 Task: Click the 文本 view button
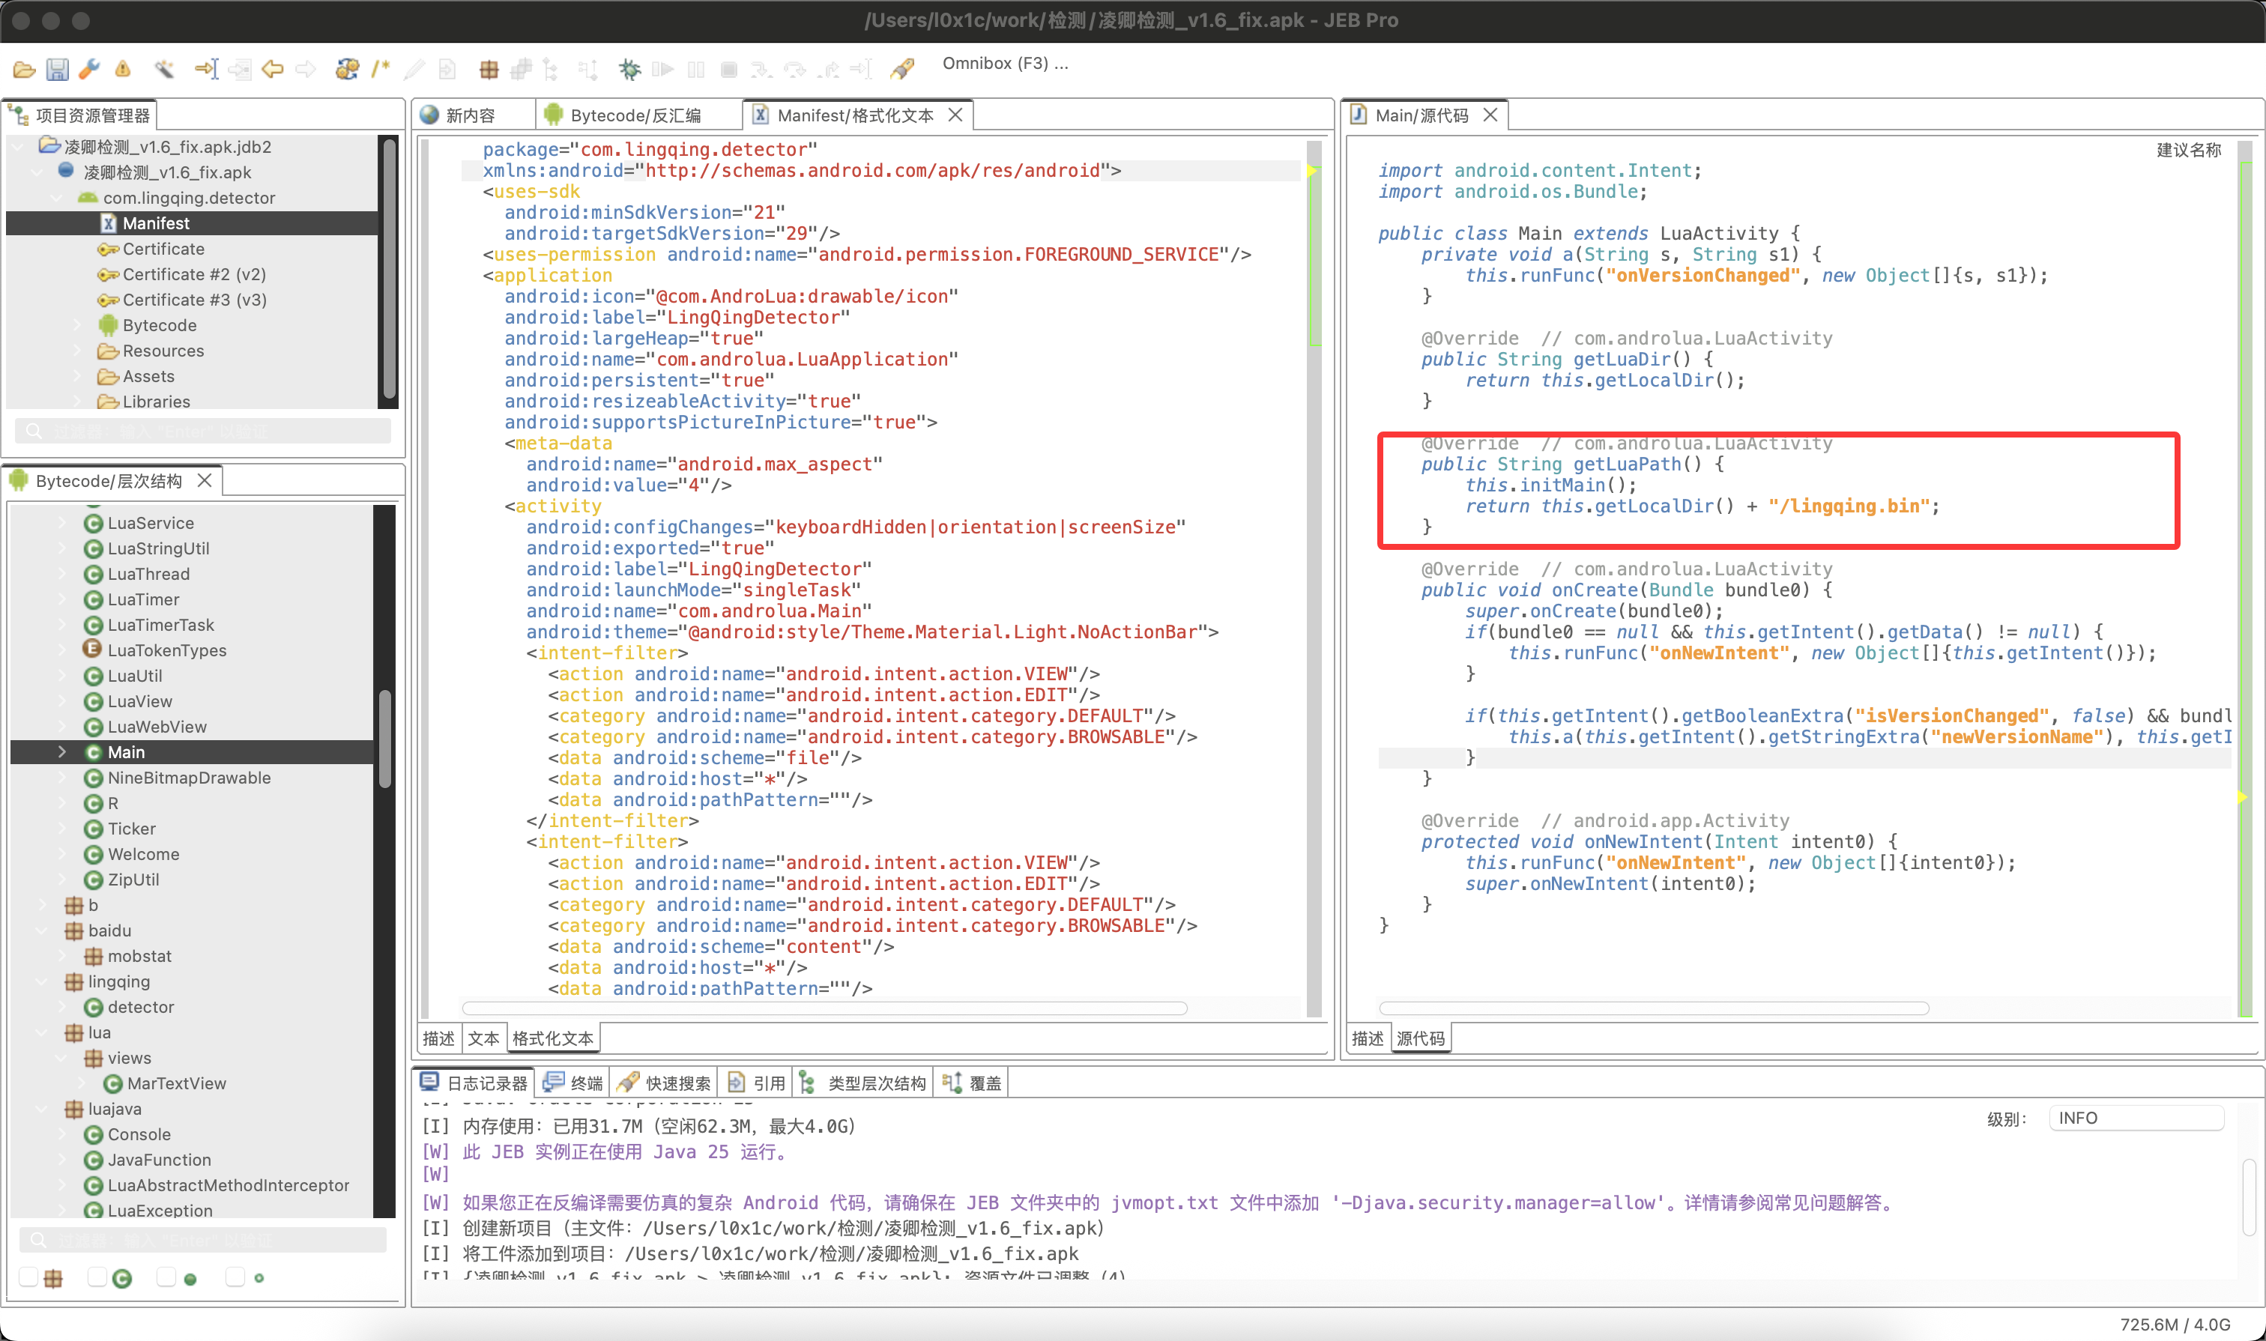[483, 1038]
